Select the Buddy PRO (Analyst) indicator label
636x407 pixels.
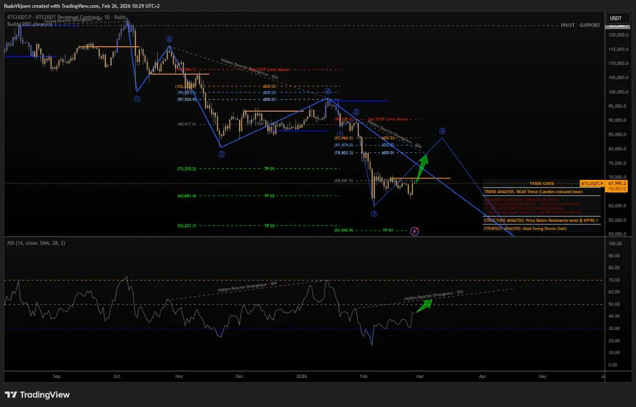(x=29, y=24)
